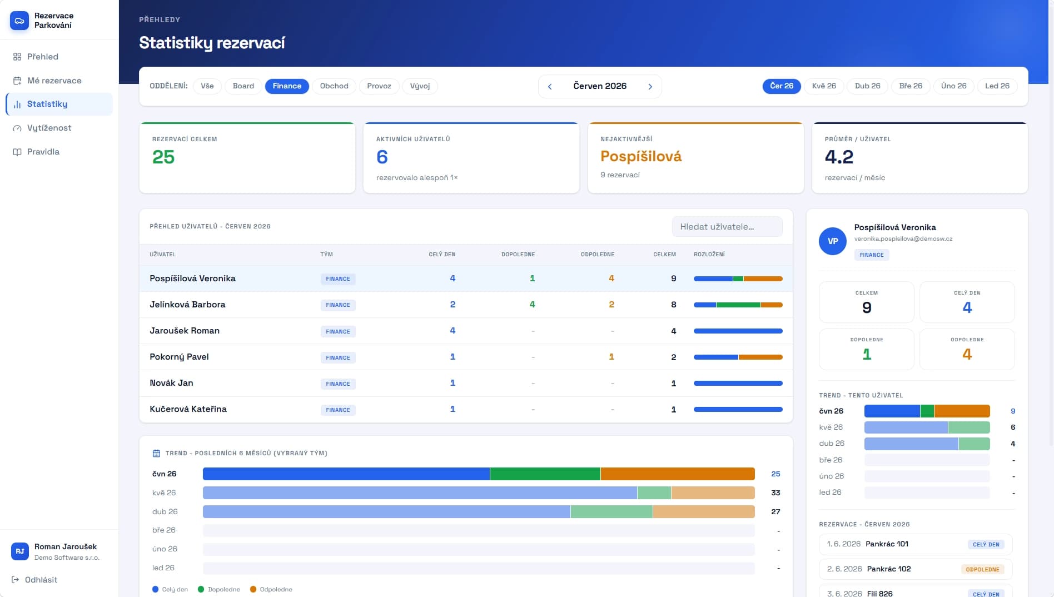
Task: Click the VP avatar of Pospíšilová Veronika
Action: point(833,241)
